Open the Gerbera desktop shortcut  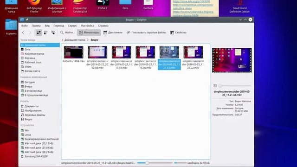(x=148, y=5)
